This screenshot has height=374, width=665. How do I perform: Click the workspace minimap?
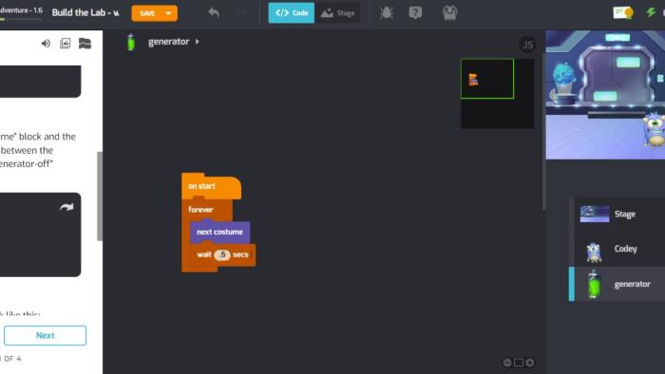[498, 94]
